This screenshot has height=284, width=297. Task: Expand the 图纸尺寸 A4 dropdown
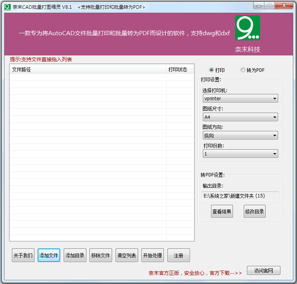[240, 117]
